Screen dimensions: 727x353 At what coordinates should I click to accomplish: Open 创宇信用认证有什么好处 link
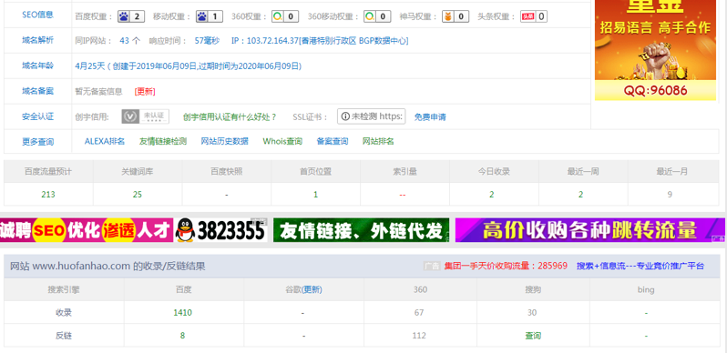point(230,116)
